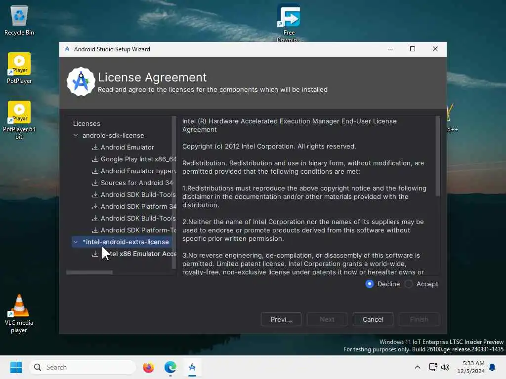
Task: Click the network status tray icon
Action: click(433, 367)
